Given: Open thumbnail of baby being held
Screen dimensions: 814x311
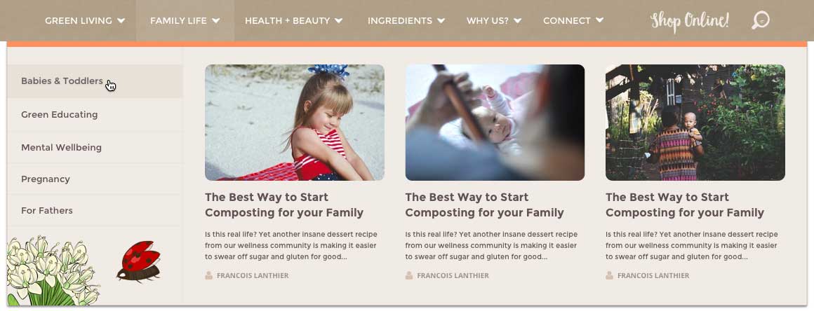Looking at the screenshot, I should 495,123.
